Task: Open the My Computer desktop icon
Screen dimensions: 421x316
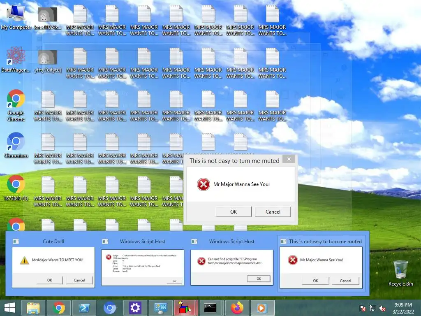Action: coord(16,17)
